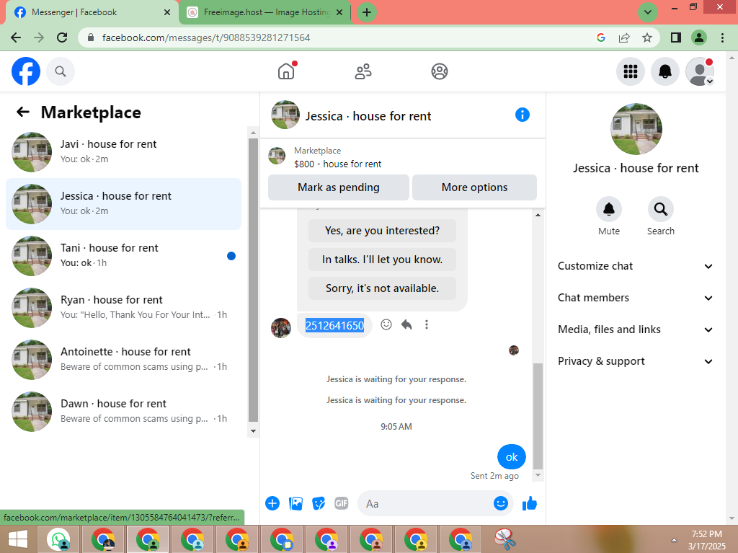Image resolution: width=738 pixels, height=553 pixels.
Task: Open the emoji picker in message box
Action: pyautogui.click(x=501, y=503)
